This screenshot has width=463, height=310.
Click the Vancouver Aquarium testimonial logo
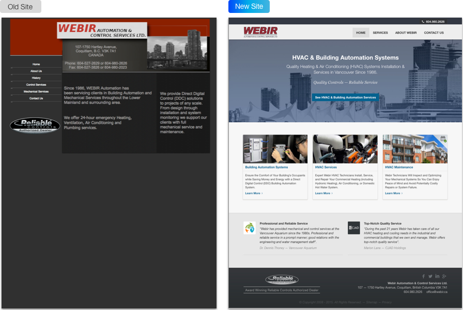tap(250, 228)
